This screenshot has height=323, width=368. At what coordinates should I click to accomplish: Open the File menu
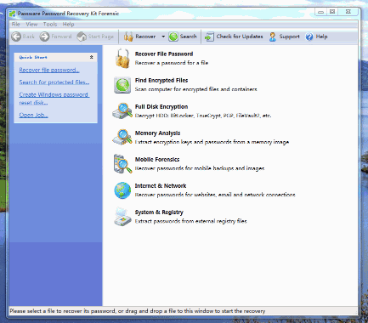tap(15, 25)
